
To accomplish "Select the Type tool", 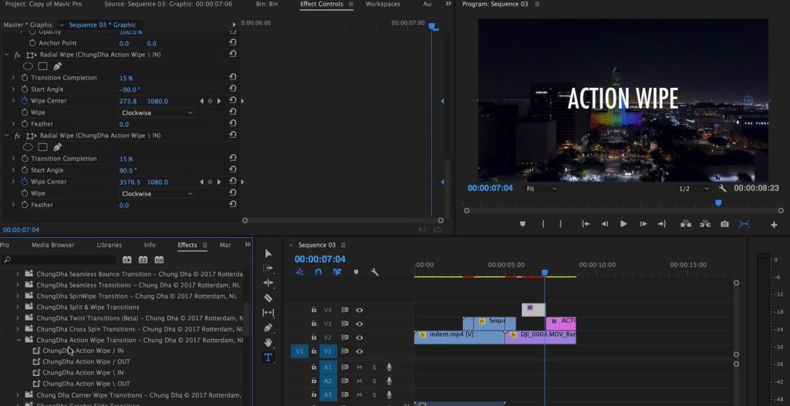I will tap(268, 357).
